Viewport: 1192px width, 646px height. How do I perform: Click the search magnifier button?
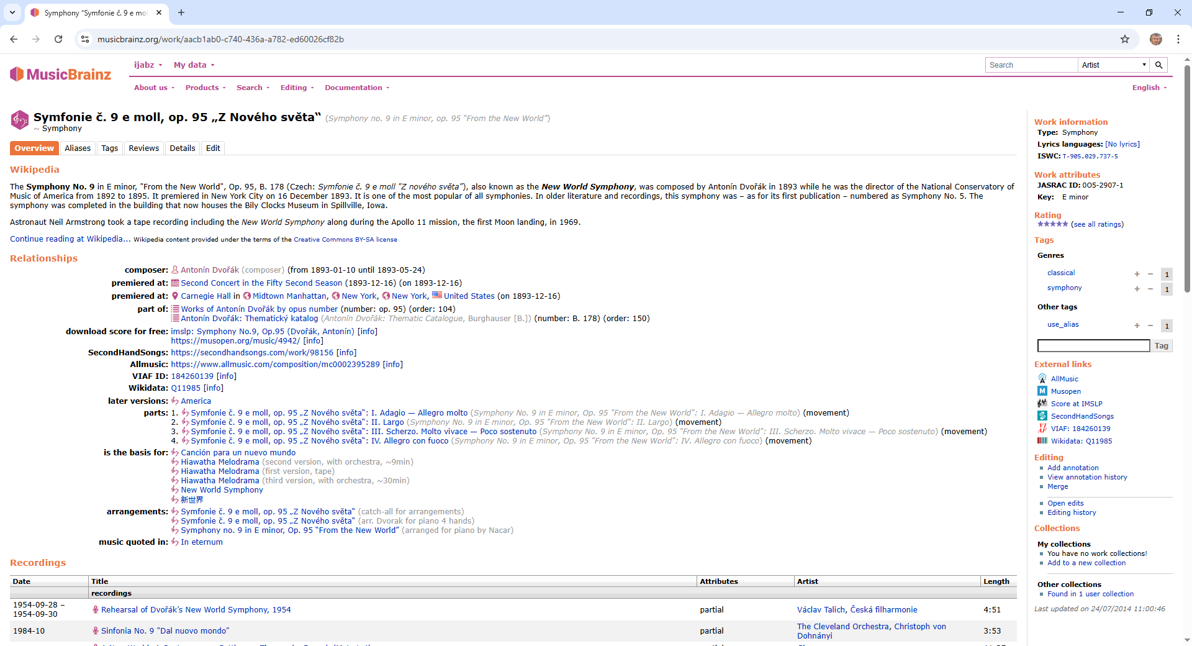click(x=1158, y=65)
